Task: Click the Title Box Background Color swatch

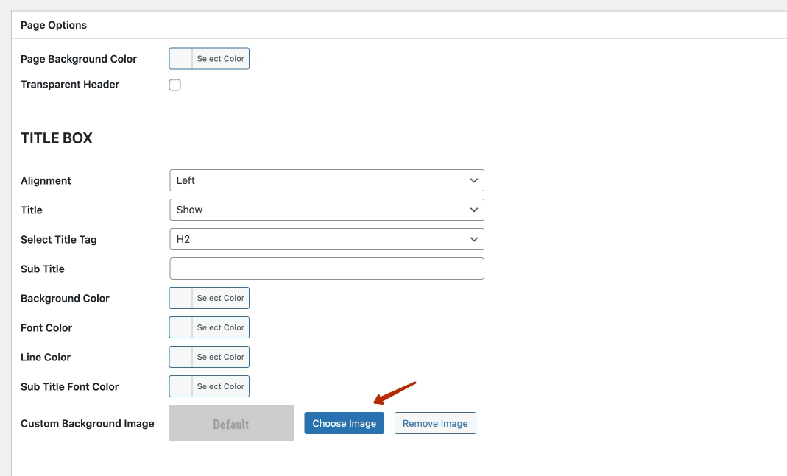Action: [181, 298]
